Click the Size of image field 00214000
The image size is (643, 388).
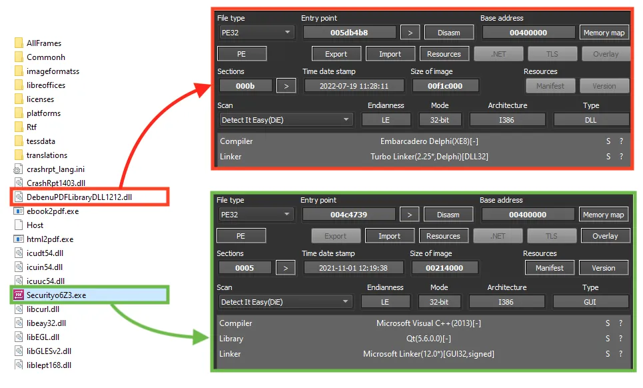coord(444,268)
